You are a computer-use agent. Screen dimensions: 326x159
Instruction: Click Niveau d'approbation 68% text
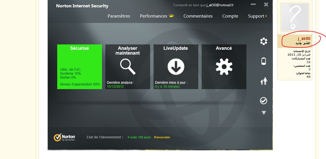[80, 84]
